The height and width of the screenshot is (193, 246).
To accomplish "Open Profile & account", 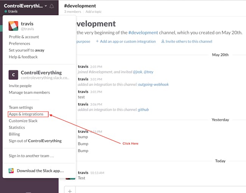I will click(24, 37).
